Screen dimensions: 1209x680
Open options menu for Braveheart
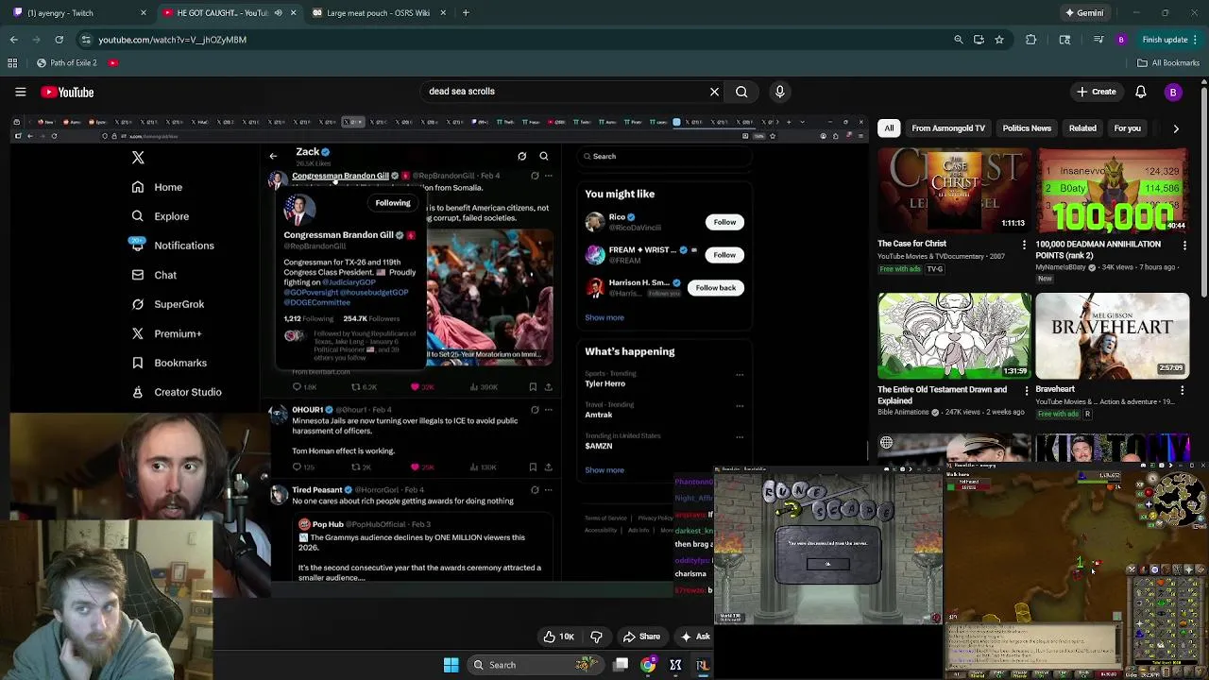[x=1183, y=390]
